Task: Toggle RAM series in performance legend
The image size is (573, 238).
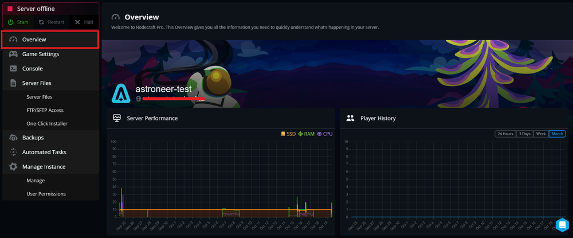Action: tap(306, 134)
